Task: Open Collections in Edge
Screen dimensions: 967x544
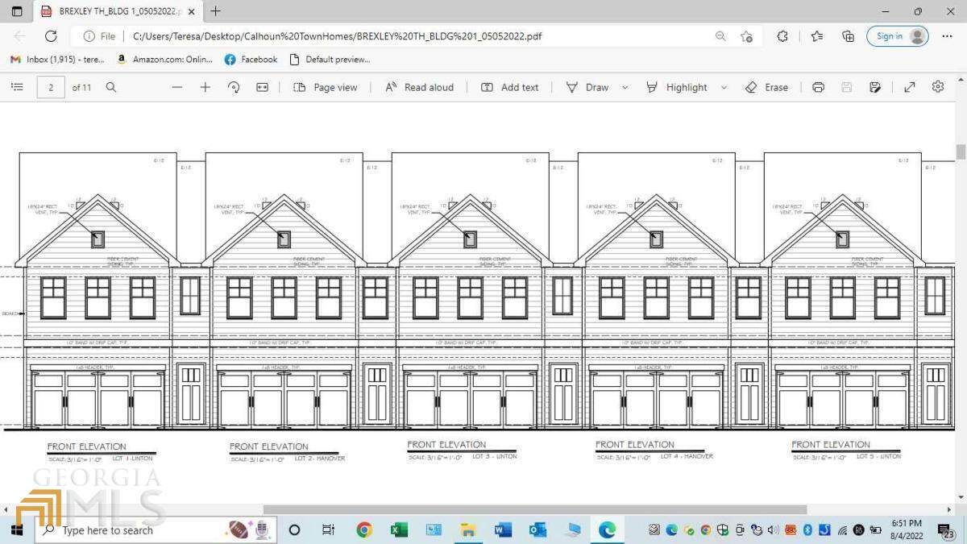Action: [x=848, y=36]
